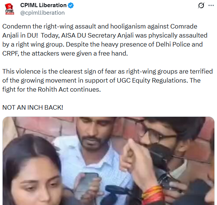The height and width of the screenshot is (205, 217).
Task: Click the words 'Delhi Police and'
Action: (179, 44)
